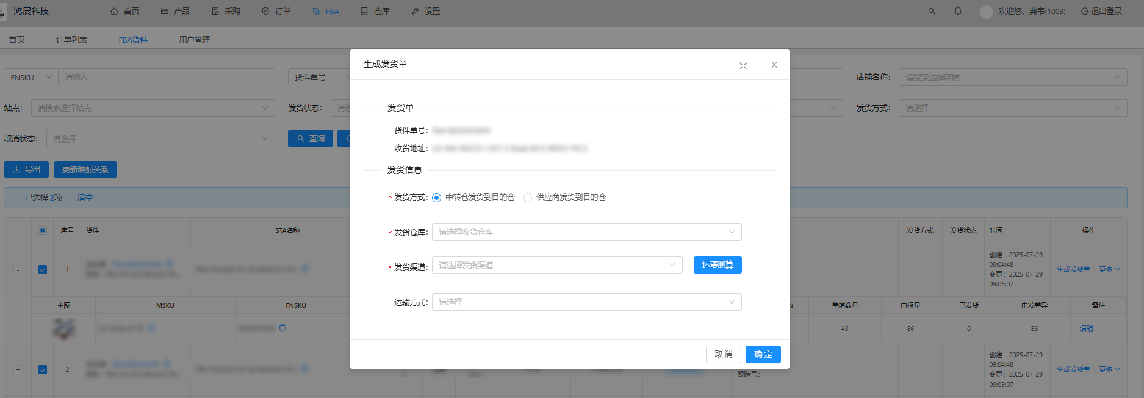The width and height of the screenshot is (1144, 398).
Task: Toggle the select-all checkbox in the table header
Action: pyautogui.click(x=43, y=230)
